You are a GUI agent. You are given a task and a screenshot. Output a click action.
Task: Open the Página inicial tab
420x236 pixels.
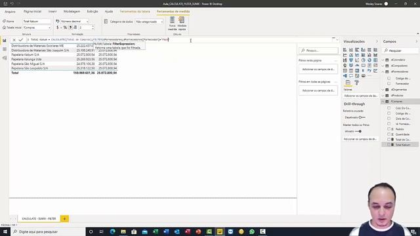pyautogui.click(x=32, y=12)
